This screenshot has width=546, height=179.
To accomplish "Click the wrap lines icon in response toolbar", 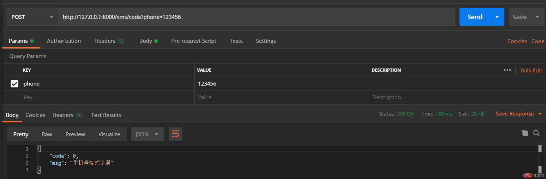I will click(x=175, y=134).
